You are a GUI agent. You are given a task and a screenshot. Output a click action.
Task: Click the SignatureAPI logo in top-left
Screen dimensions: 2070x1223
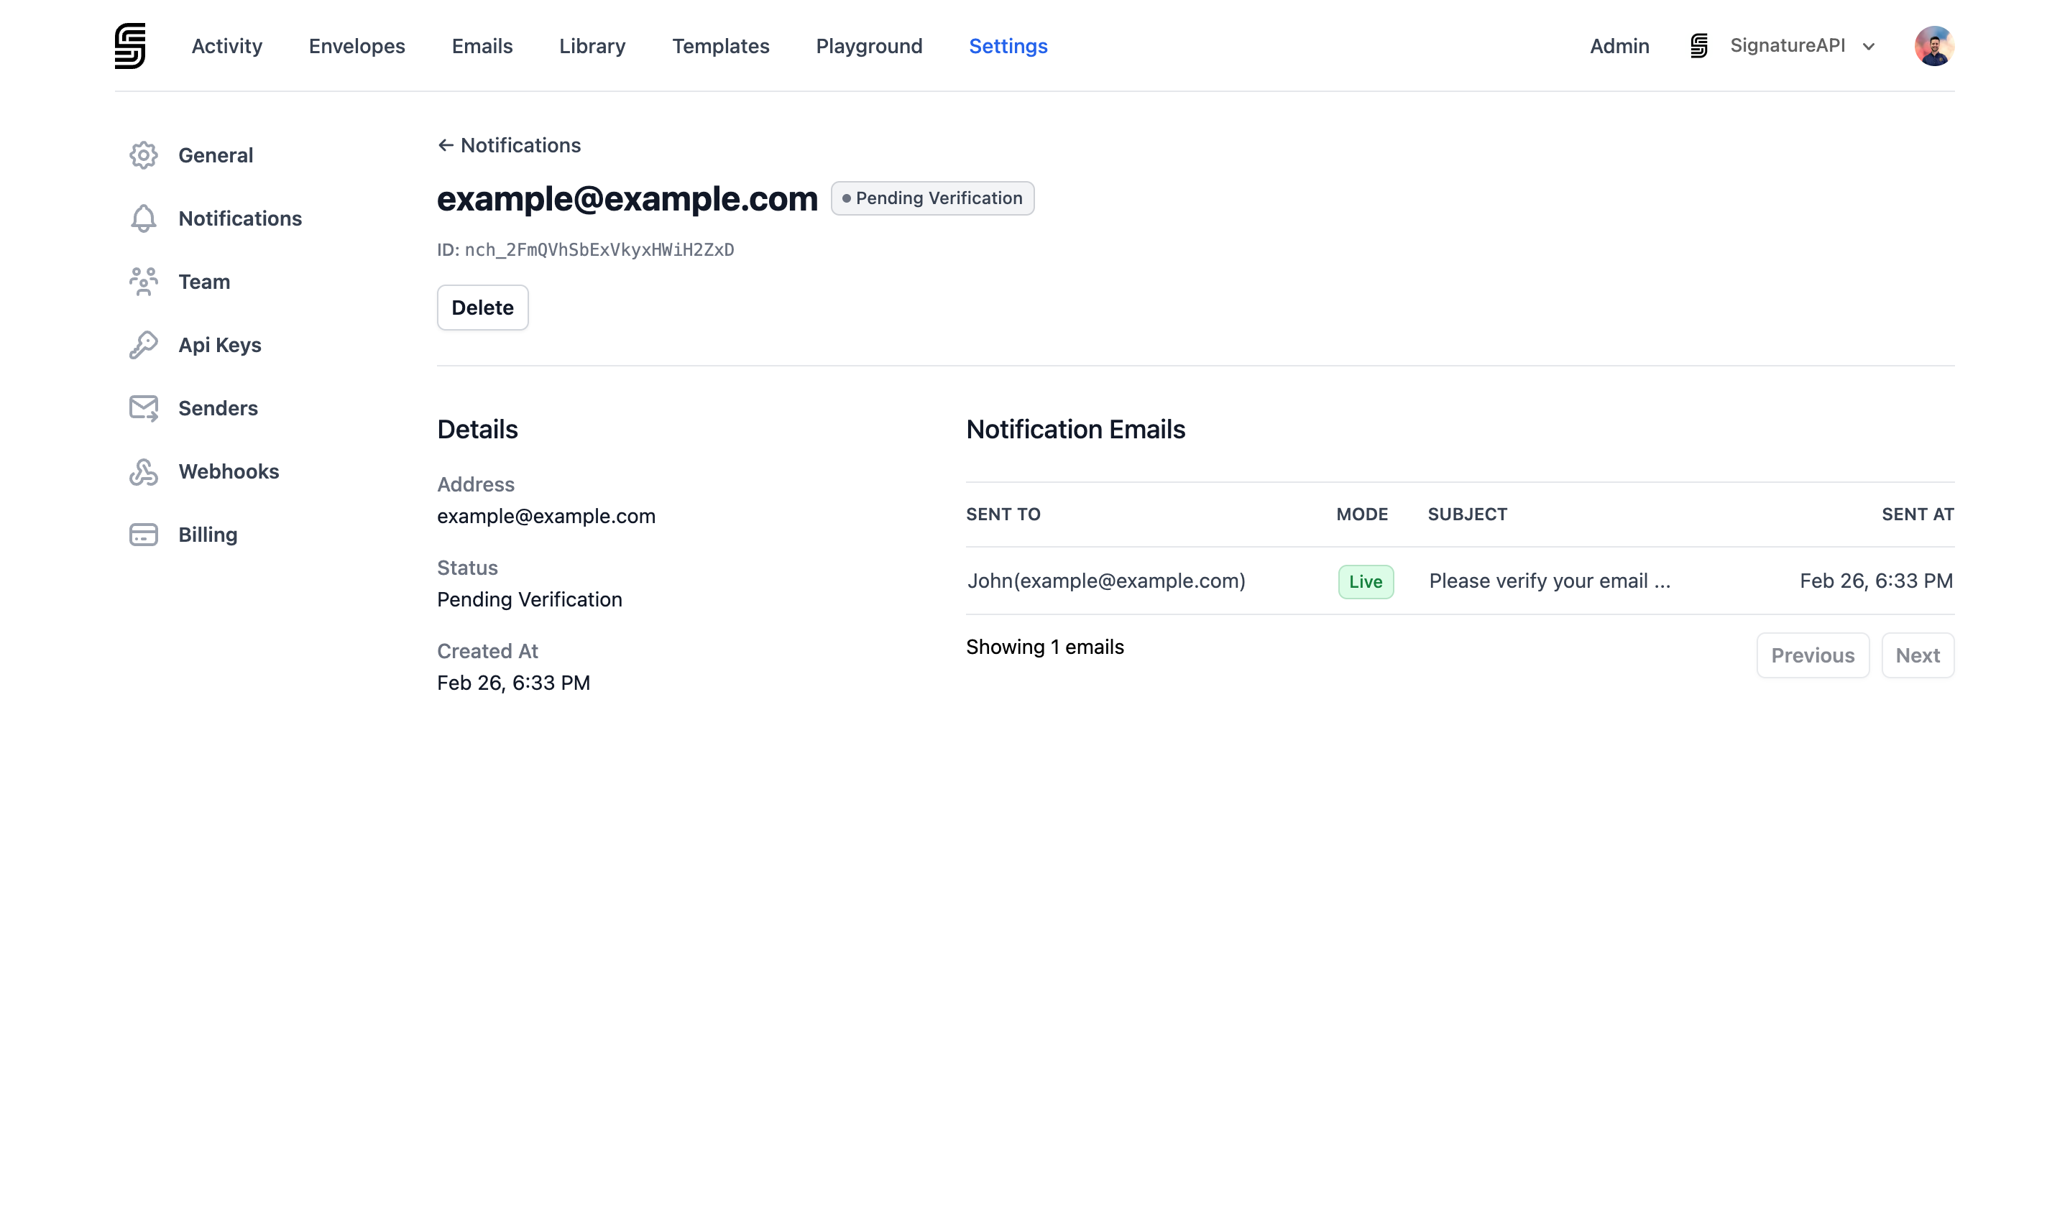tap(129, 45)
